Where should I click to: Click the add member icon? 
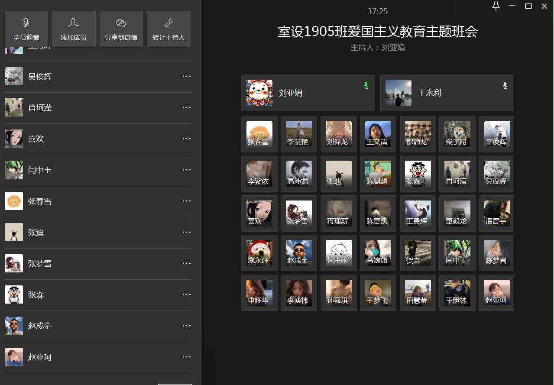(x=74, y=23)
